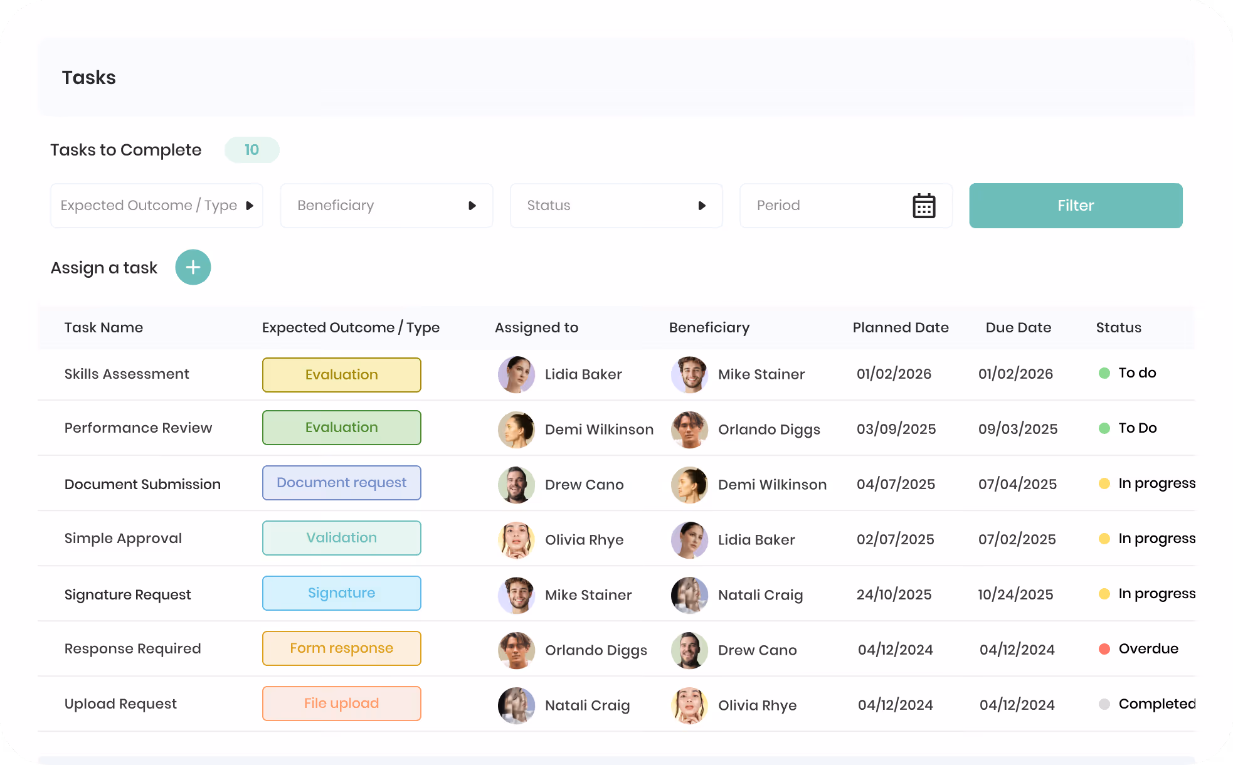1233x765 pixels.
Task: Click Natali Craig's avatar in Upload Request row
Action: pos(516,705)
